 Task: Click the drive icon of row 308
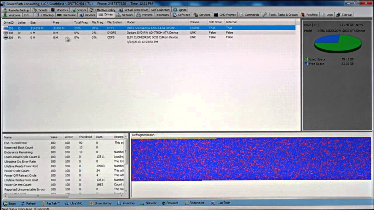pos(6,33)
